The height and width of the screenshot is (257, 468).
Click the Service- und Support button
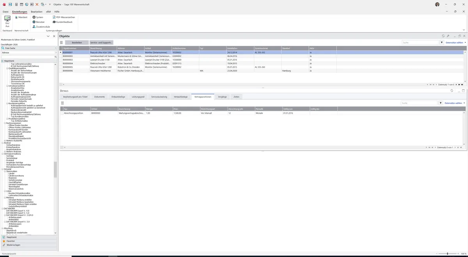point(101,42)
